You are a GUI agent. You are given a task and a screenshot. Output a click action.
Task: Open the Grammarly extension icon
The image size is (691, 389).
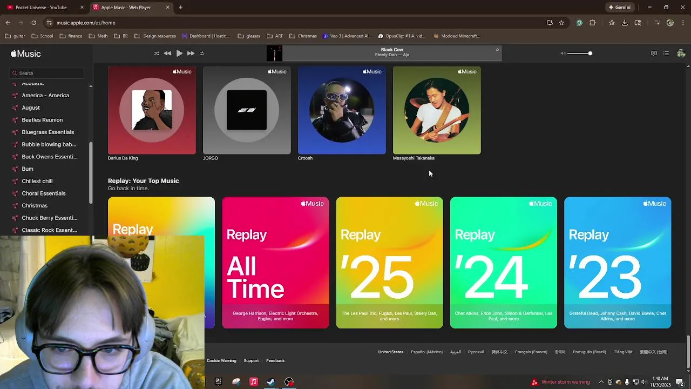579,23
